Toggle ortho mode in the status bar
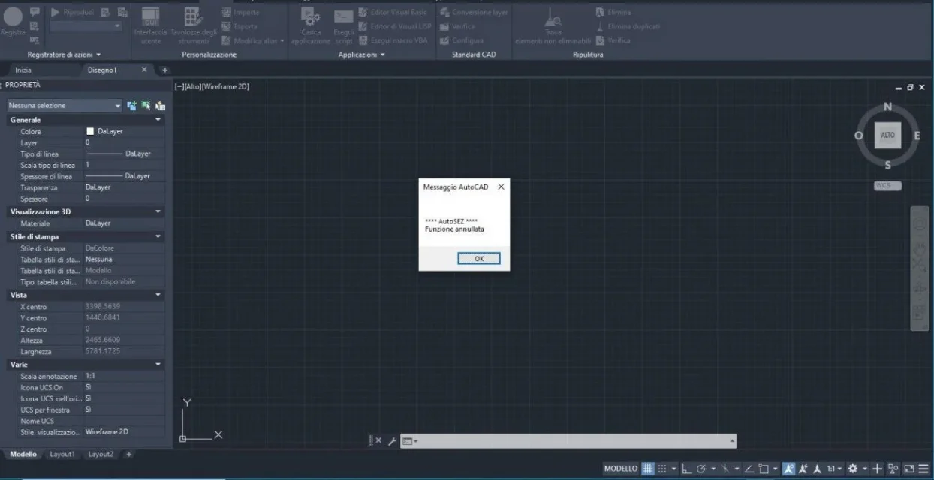The image size is (934, 480). 687,469
